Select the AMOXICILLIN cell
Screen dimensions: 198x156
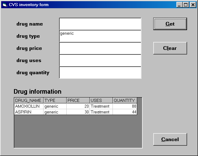29,106
